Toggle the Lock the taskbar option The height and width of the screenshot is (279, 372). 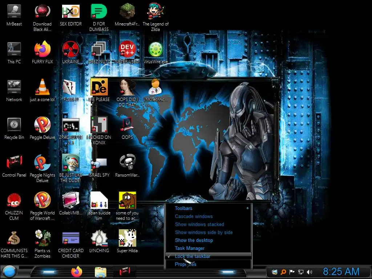[208, 256]
